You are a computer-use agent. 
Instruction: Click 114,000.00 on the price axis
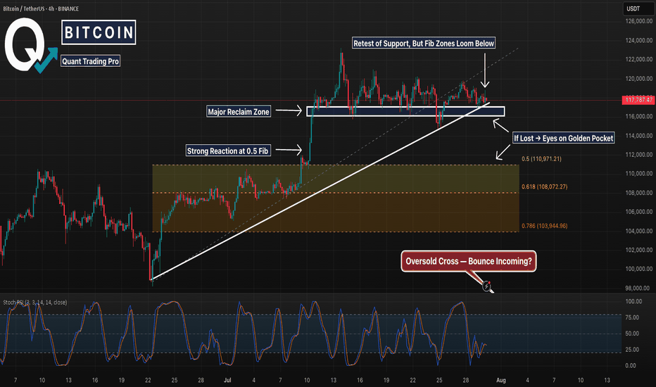pos(639,136)
